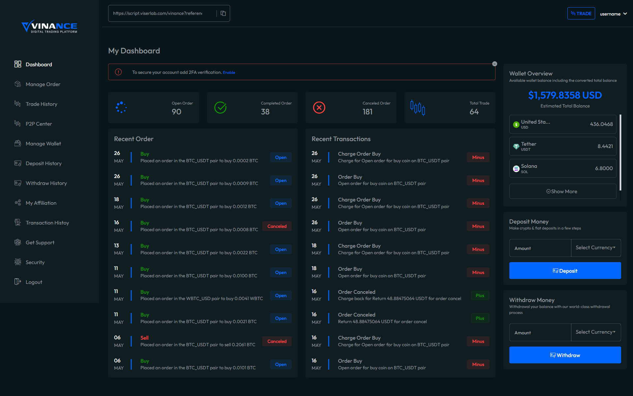This screenshot has height=396, width=633.
Task: Expand wallet list with Show More
Action: tap(562, 191)
